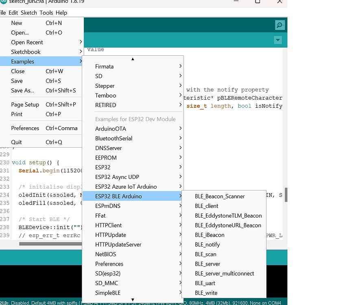Image resolution: width=358 pixels, height=305 pixels.
Task: Open the SD_MMC examples submenu
Action: (x=133, y=283)
